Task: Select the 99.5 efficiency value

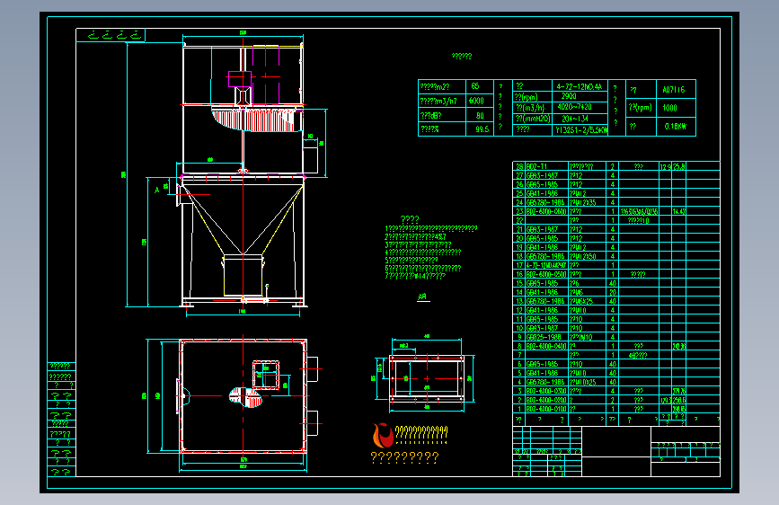Action: [482, 129]
